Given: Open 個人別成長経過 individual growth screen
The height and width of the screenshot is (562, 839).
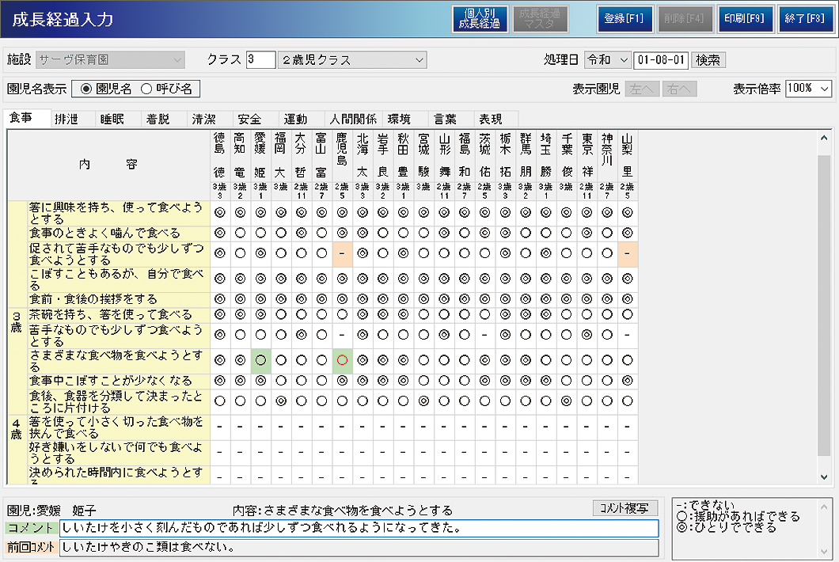Looking at the screenshot, I should (480, 19).
